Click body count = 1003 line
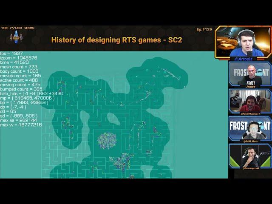This screenshot has width=272, height=204. [x=19, y=71]
